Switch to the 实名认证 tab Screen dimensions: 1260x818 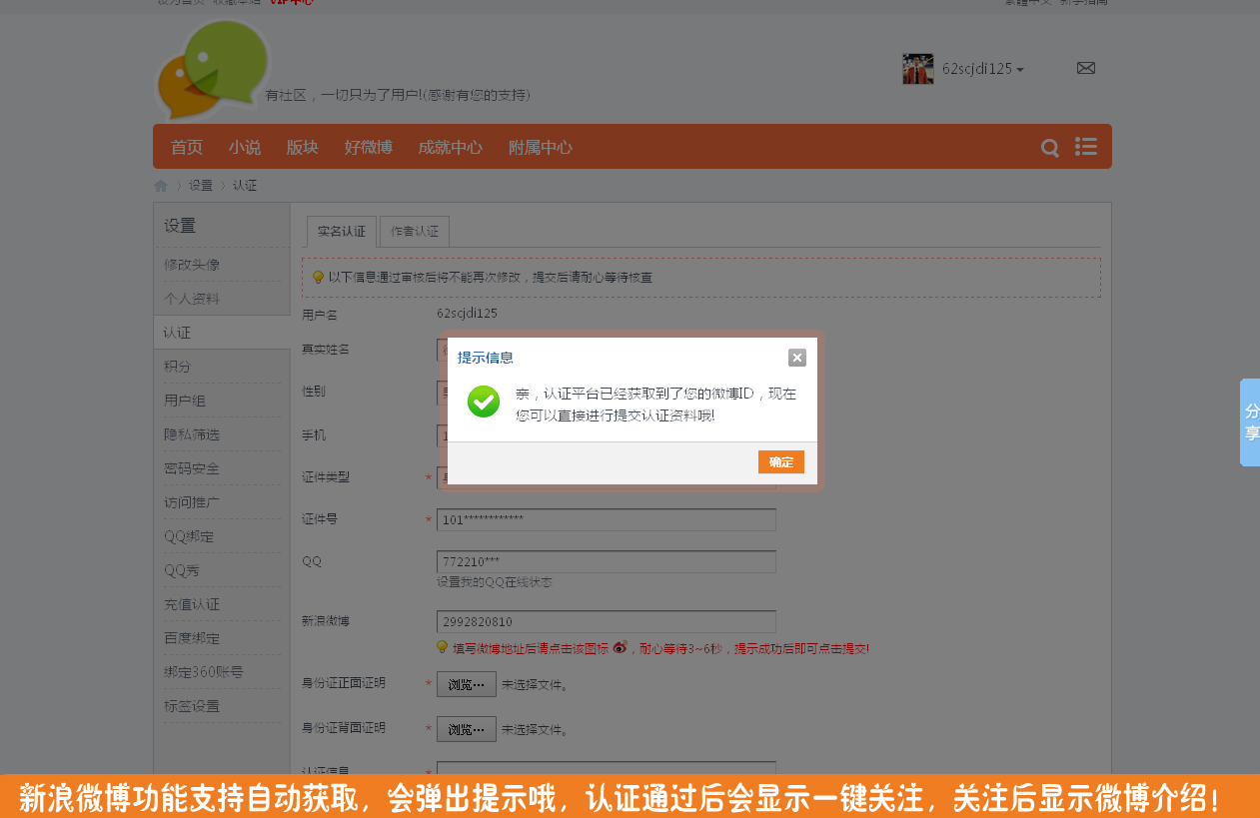[x=342, y=231]
